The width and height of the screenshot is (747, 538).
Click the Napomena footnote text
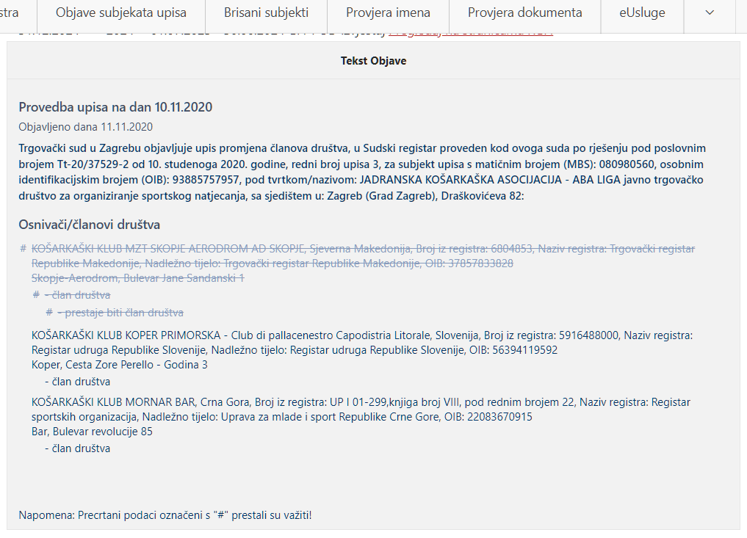coord(165,515)
